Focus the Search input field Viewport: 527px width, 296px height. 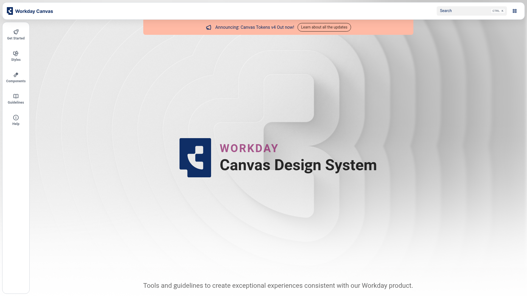(472, 11)
